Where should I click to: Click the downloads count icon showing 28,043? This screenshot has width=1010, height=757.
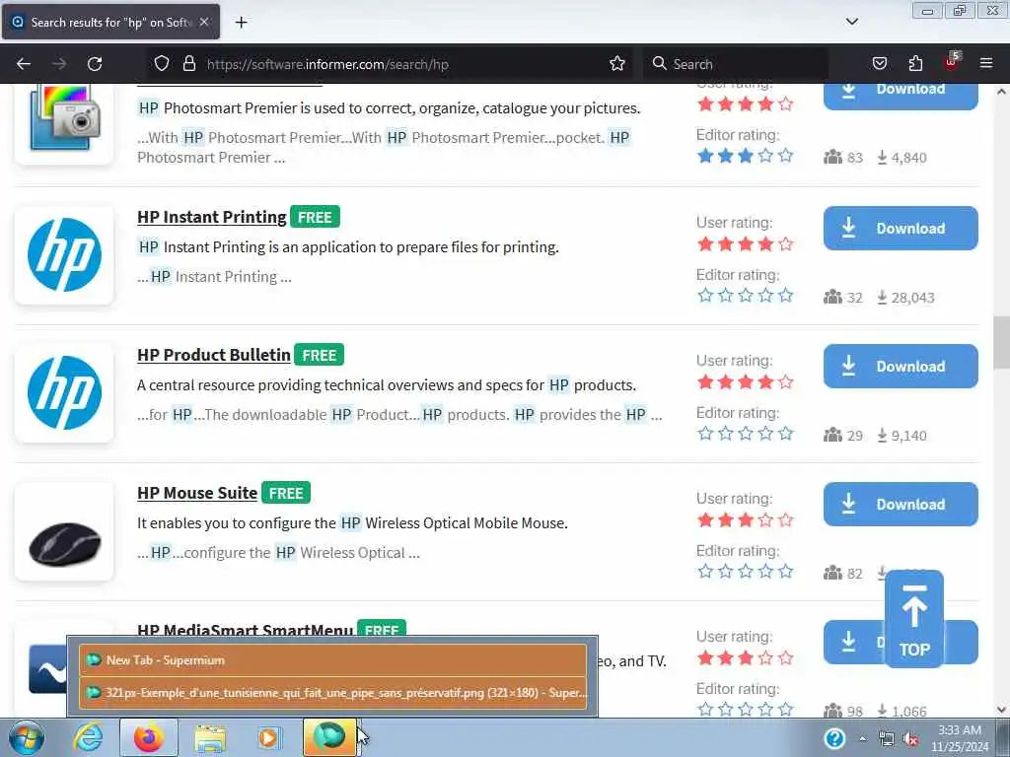882,297
